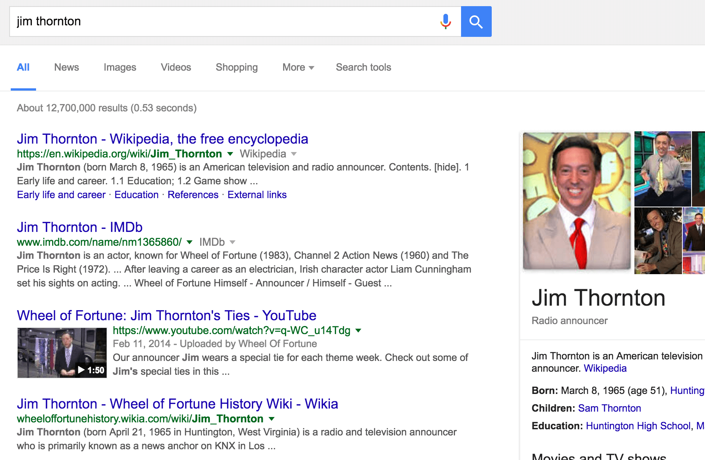Open large Jim Thornton portrait in knowledge panel
705x460 pixels.
click(577, 201)
